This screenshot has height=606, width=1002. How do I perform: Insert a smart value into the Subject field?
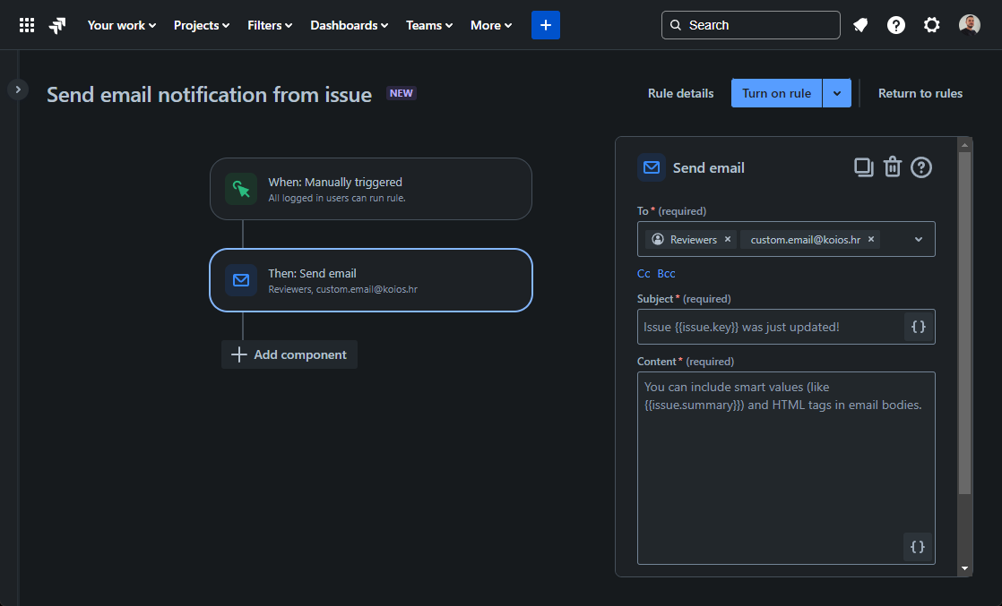(x=917, y=326)
